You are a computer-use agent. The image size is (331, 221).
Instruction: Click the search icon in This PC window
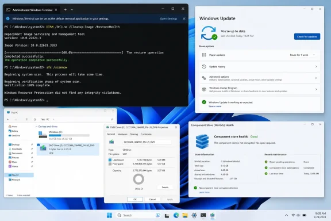[112, 120]
